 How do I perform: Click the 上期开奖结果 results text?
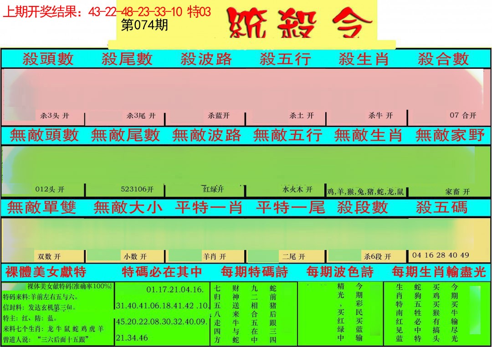(x=107, y=12)
